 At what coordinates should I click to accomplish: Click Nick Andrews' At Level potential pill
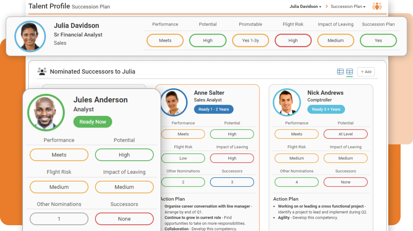click(346, 134)
